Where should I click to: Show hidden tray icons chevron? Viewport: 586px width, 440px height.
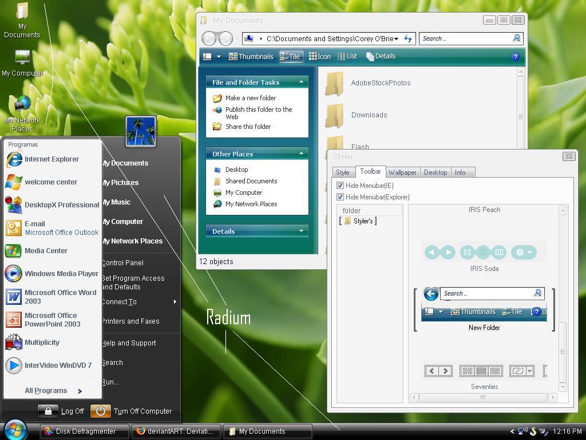coord(512,431)
